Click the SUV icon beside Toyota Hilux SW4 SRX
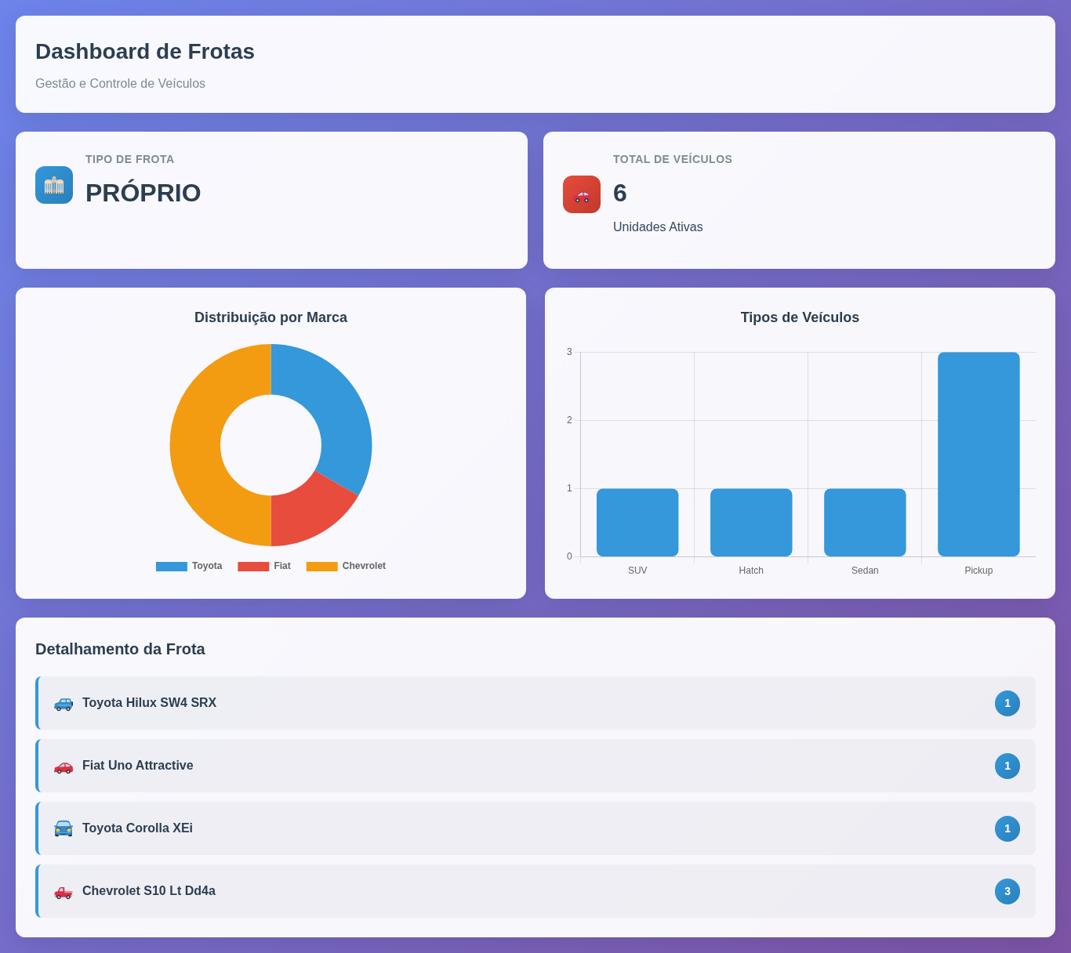The width and height of the screenshot is (1071, 953). [64, 703]
